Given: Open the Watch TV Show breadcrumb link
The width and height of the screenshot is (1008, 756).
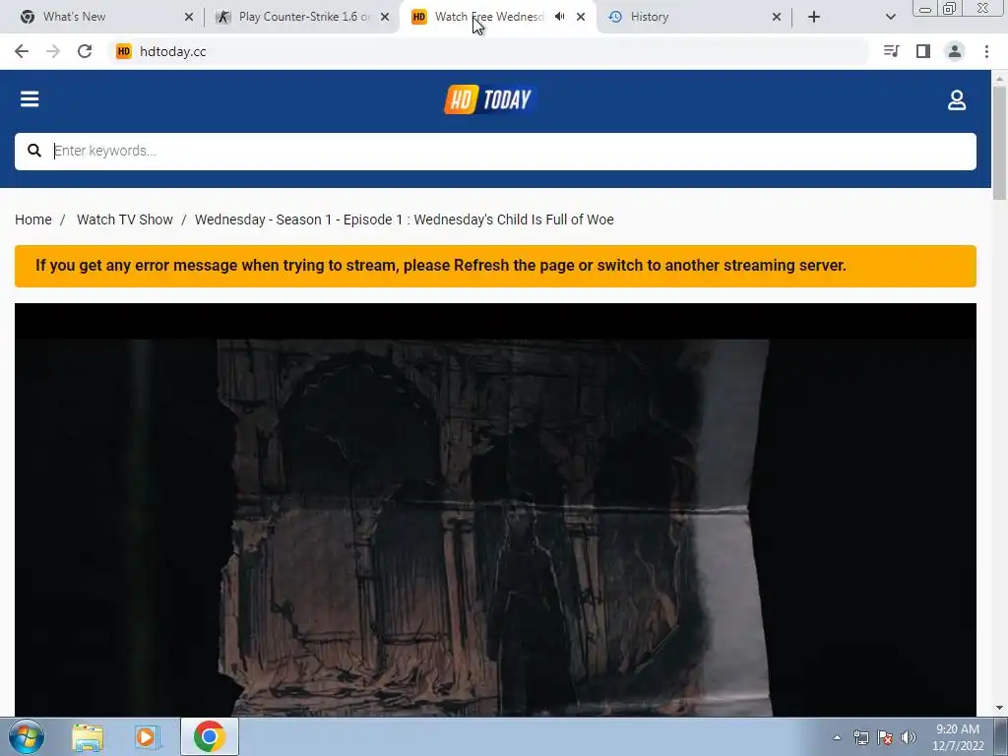Looking at the screenshot, I should (x=125, y=220).
